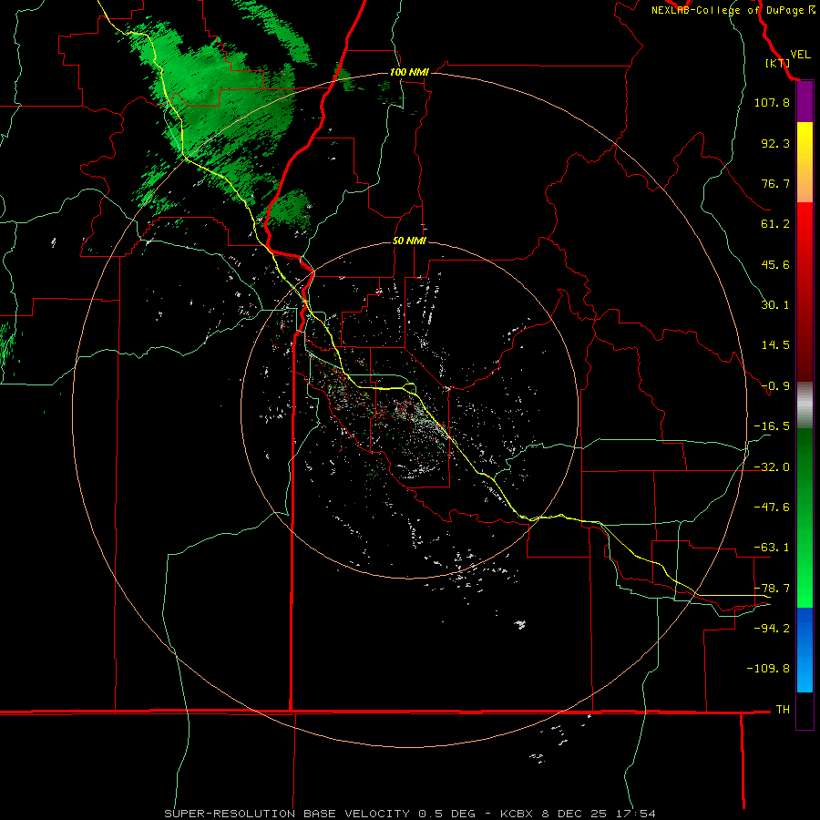820x820 pixels.
Task: Click the -0.9 legend value
Action: click(x=775, y=386)
